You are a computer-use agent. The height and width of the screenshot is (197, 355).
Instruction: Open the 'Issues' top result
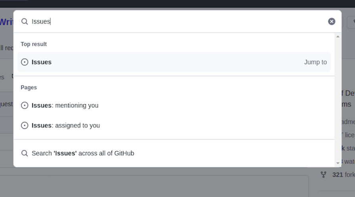(42, 62)
